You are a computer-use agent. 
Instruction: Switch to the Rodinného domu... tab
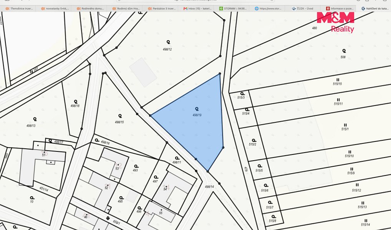(x=90, y=8)
